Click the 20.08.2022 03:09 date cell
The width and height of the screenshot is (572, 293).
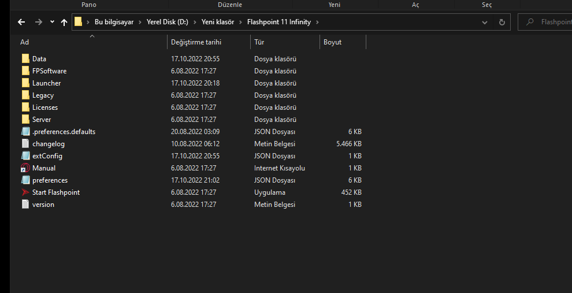(x=195, y=132)
